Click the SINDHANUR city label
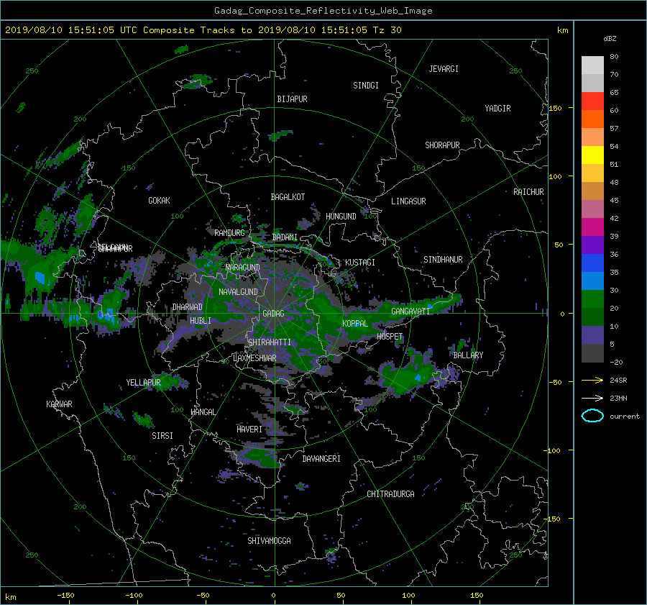 point(443,260)
